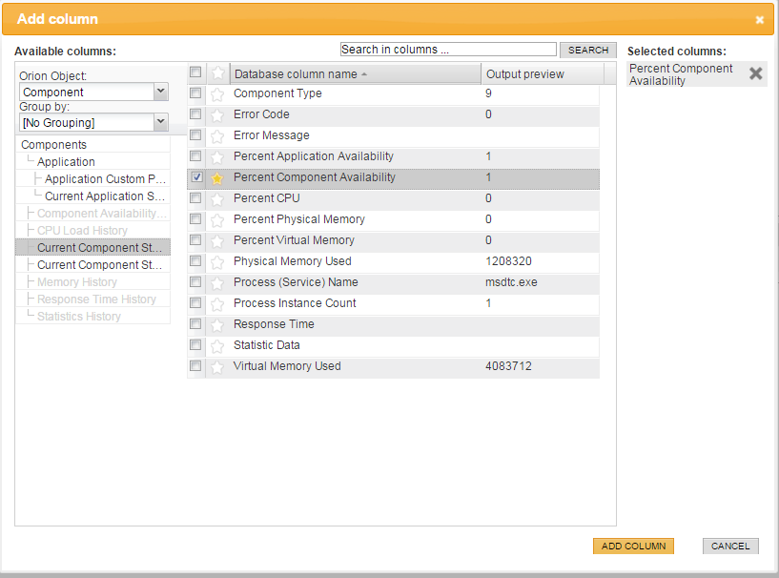Uncheck Percent Component Availability checkbox
This screenshot has width=779, height=578.
coord(196,176)
